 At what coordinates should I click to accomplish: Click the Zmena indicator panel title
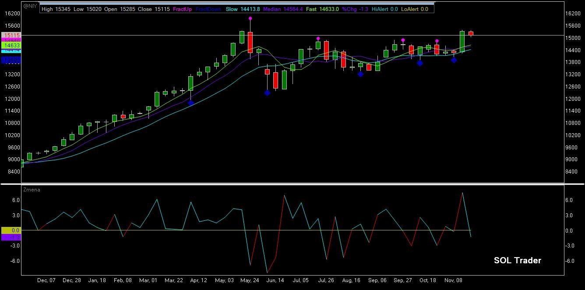click(x=31, y=189)
